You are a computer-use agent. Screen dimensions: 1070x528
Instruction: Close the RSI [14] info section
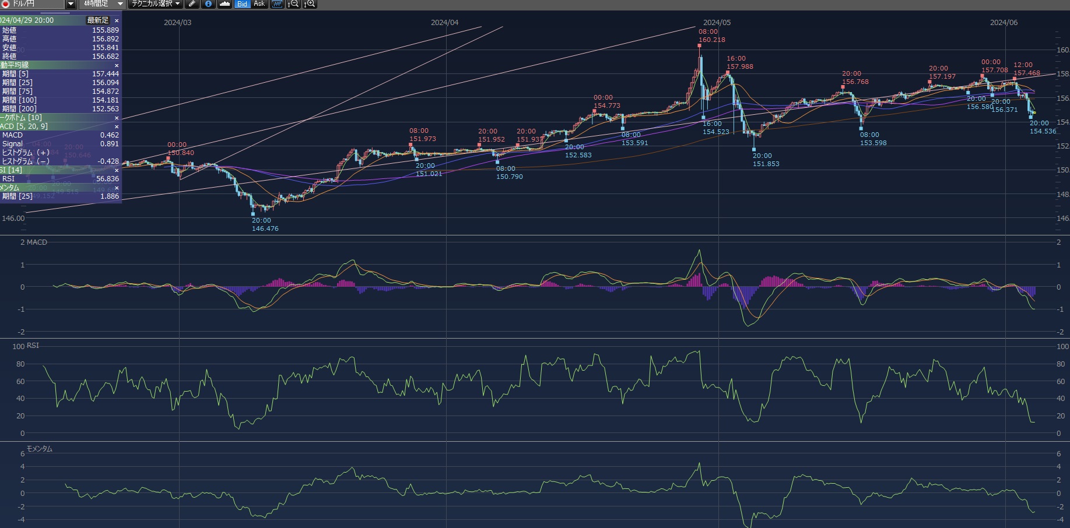point(117,170)
